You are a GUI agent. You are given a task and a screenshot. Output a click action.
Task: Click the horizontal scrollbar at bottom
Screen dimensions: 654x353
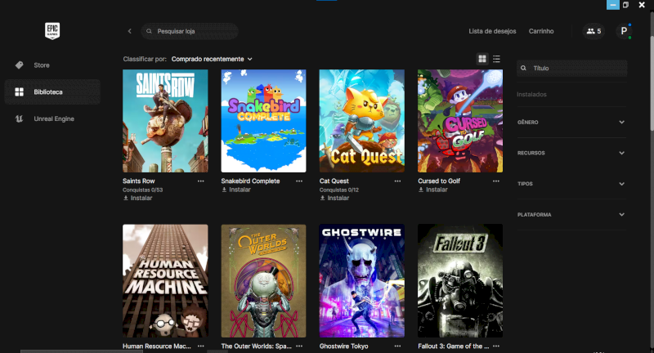tap(82, 351)
